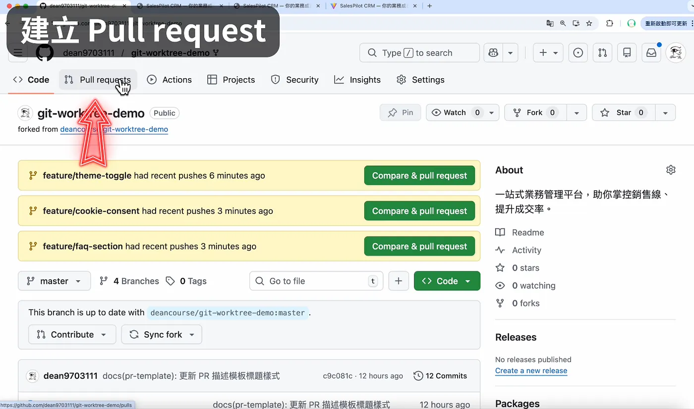This screenshot has height=409, width=694.
Task: Open the 12 Commits history link
Action: (440, 376)
